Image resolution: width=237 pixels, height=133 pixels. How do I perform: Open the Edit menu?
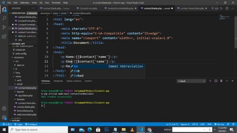tap(15, 3)
